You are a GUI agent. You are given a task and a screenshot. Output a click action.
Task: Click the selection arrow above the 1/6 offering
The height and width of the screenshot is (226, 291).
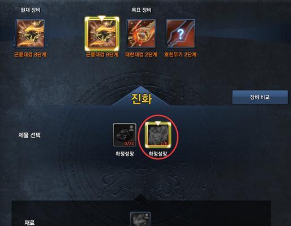pos(158,123)
